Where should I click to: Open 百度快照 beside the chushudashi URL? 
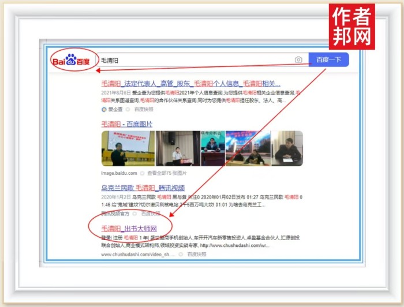[196, 254]
